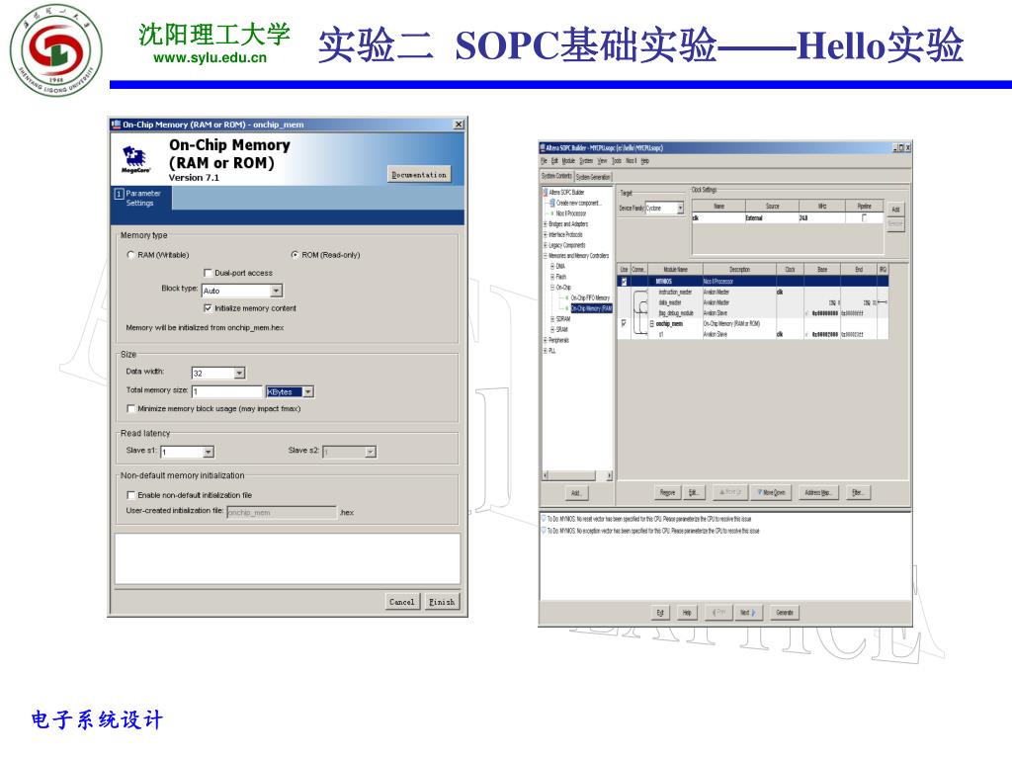Toggle Initialize memory content checkbox
Image resolution: width=1012 pixels, height=759 pixels.
(x=208, y=308)
